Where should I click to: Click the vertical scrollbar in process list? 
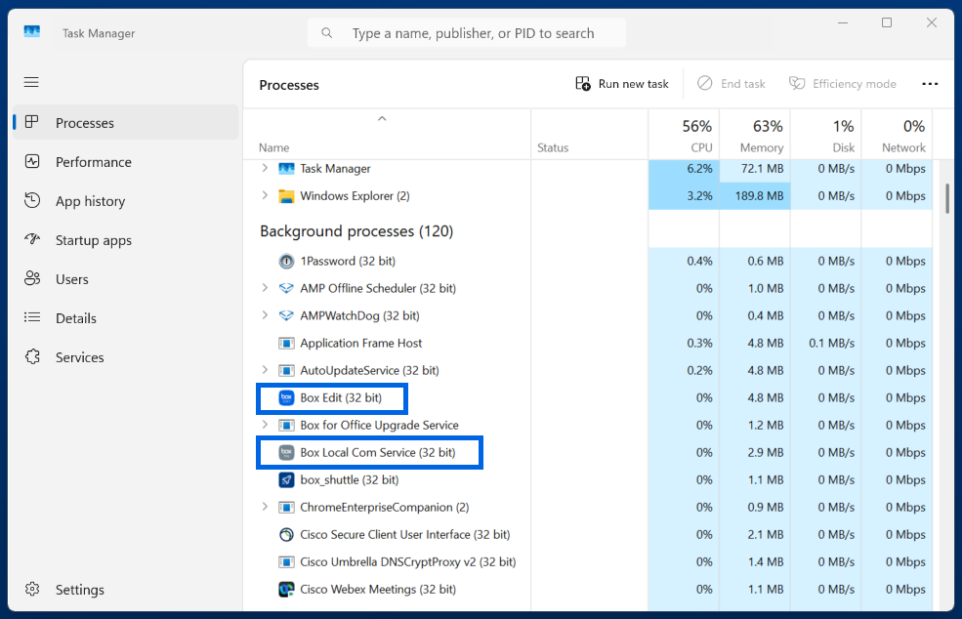coord(947,199)
